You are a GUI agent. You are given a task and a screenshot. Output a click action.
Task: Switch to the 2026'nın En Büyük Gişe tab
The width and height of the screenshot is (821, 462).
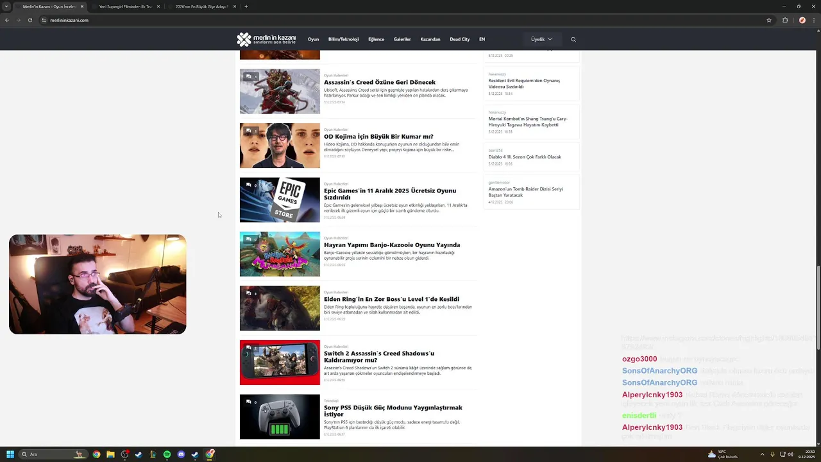coord(202,6)
